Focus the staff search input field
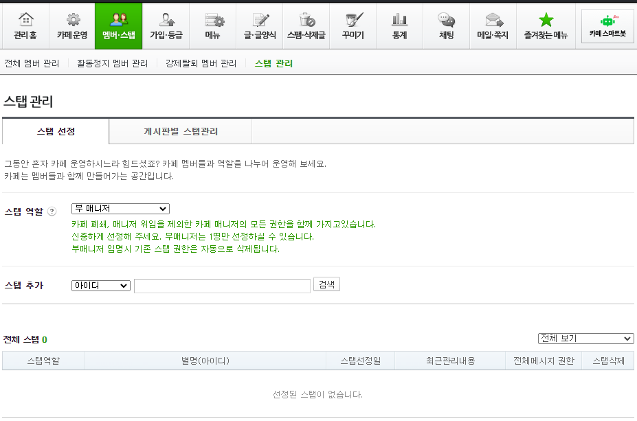The image size is (637, 421). coord(222,286)
